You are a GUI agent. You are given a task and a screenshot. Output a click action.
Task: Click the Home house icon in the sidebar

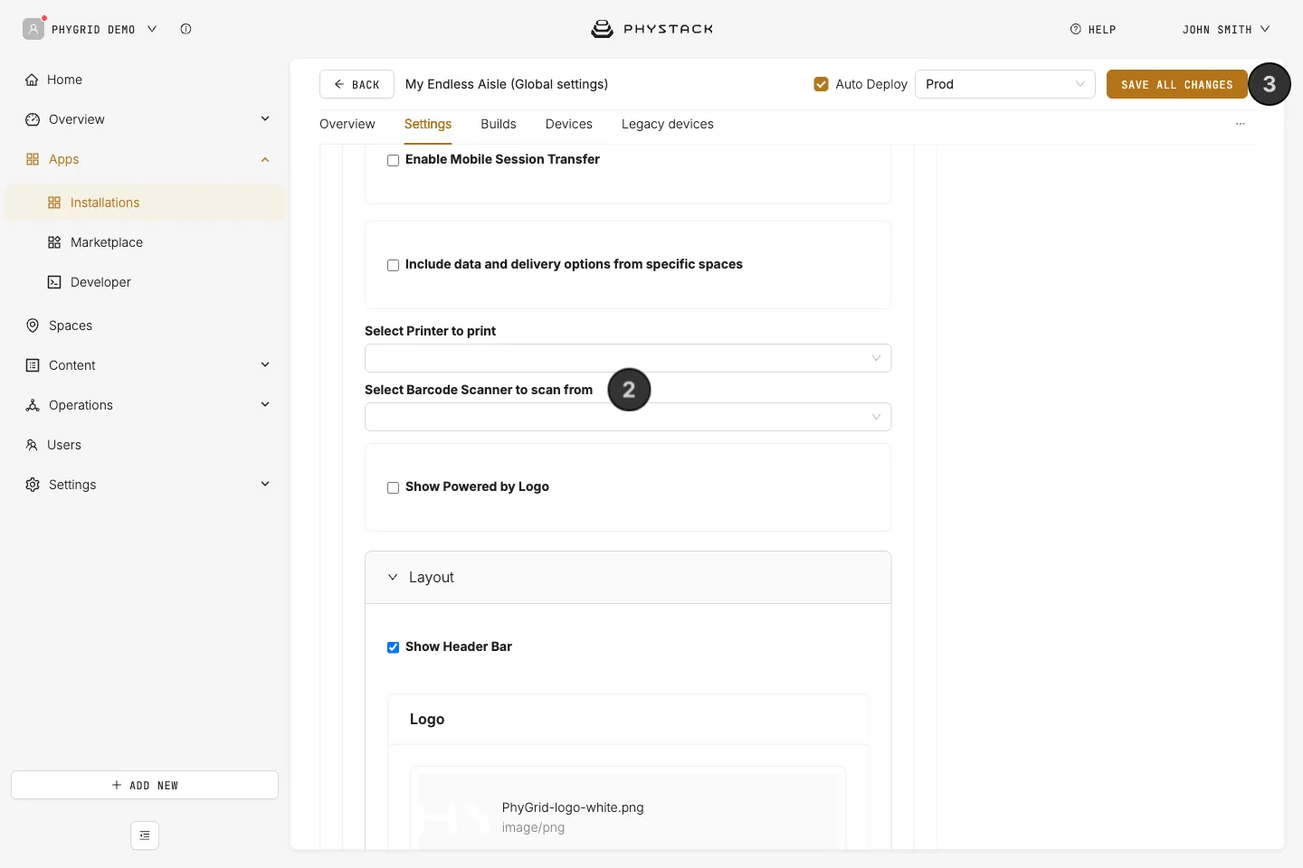[x=32, y=80]
